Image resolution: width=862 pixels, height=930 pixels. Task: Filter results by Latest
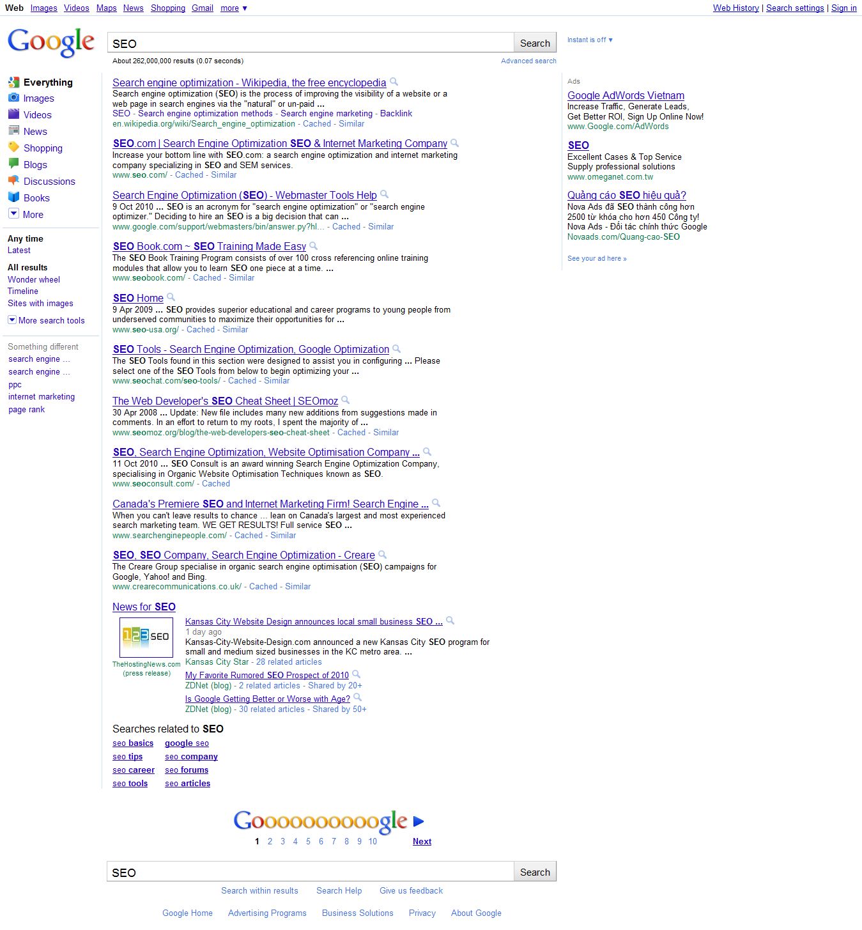pos(19,250)
